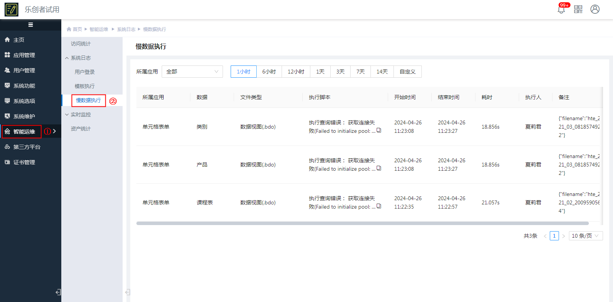Image resolution: width=613 pixels, height=302 pixels.
Task: Open the 所属应用 dropdown
Action: [x=192, y=72]
